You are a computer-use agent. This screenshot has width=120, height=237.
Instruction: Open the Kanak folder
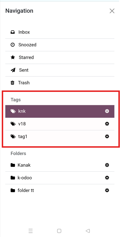[60, 165]
